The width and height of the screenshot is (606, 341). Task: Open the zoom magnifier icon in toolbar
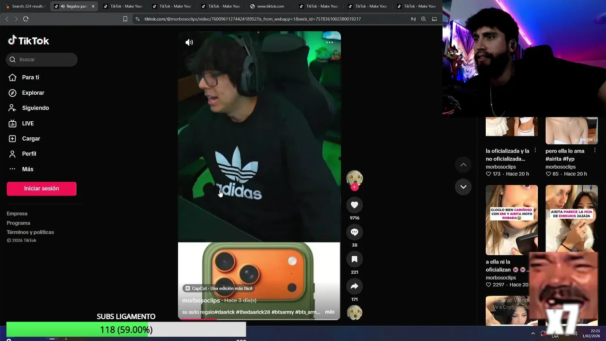(x=423, y=19)
